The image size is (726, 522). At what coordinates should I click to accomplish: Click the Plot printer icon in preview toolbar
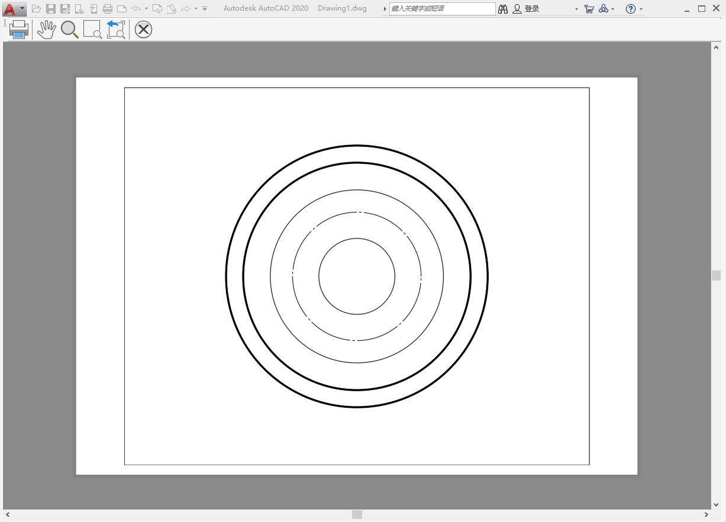[19, 30]
